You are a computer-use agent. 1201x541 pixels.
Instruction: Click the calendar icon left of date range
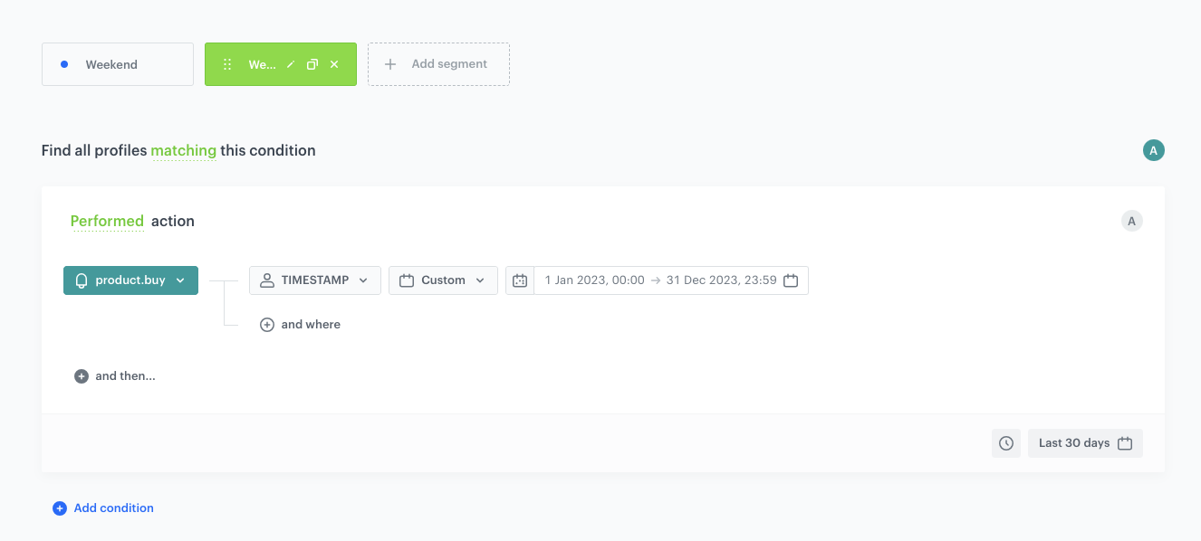point(520,280)
